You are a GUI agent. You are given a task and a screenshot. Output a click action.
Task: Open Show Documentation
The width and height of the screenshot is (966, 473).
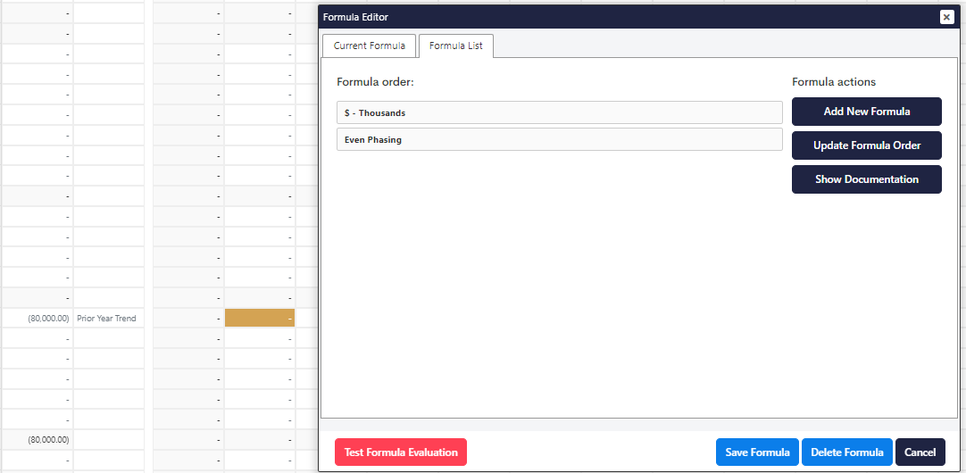866,179
